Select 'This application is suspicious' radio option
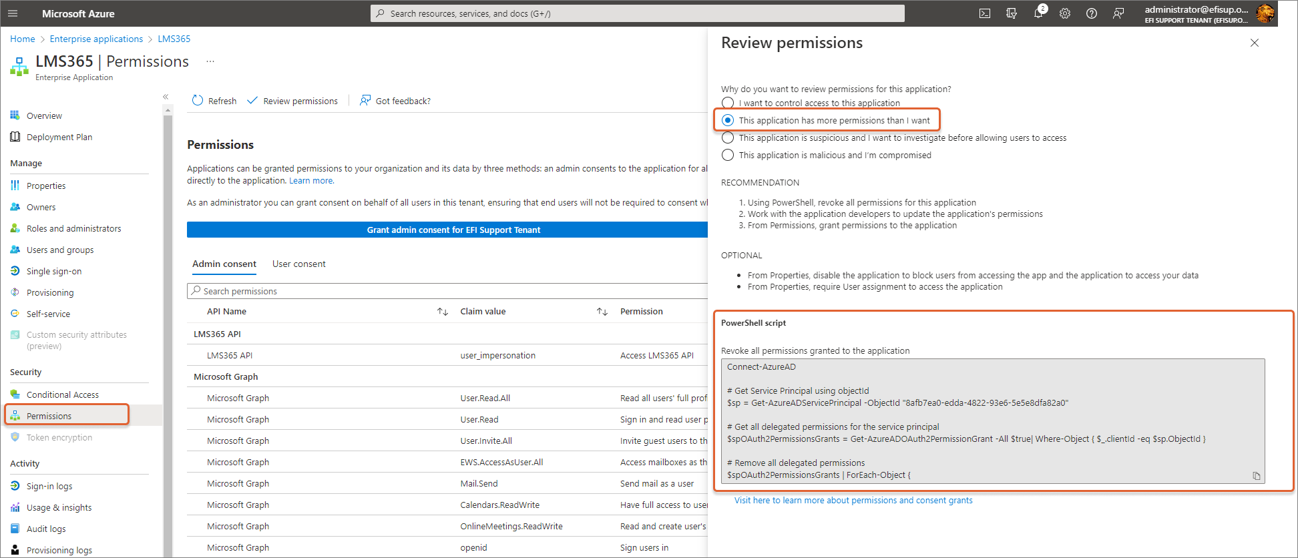1298x558 pixels. 728,137
